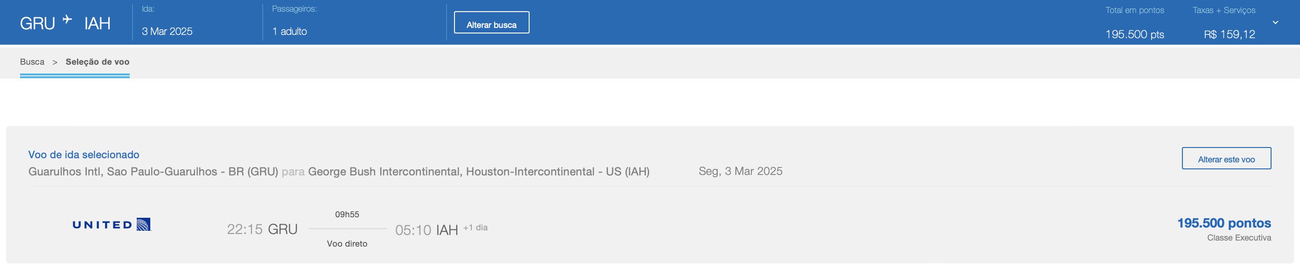The image size is (1300, 268).
Task: Click the IAH destination code in header
Action: pyautogui.click(x=98, y=24)
